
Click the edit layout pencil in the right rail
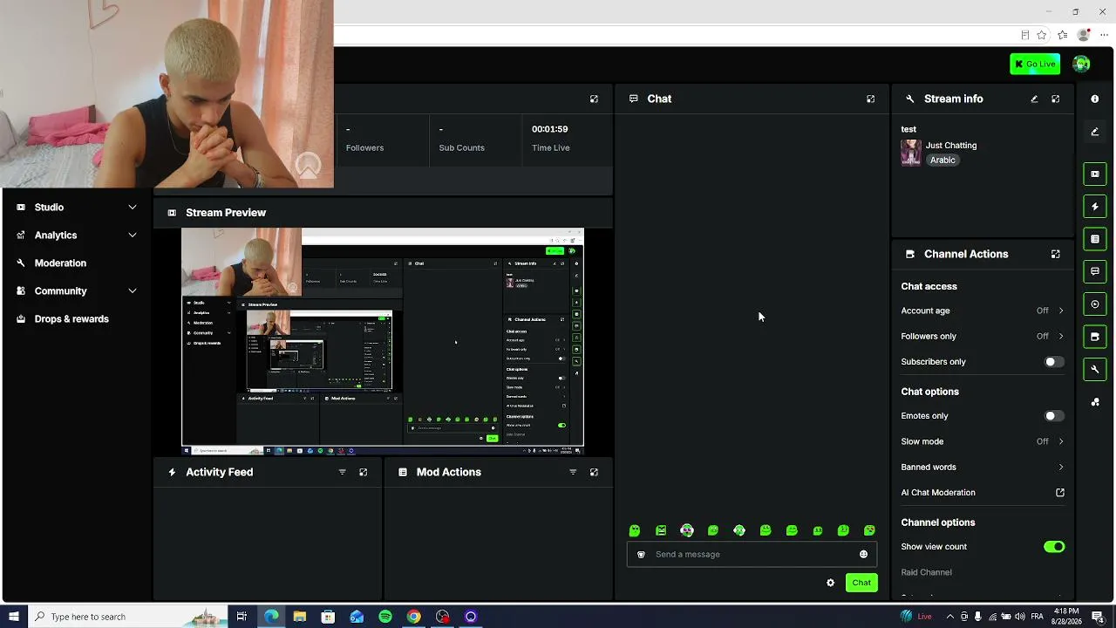(x=1095, y=132)
